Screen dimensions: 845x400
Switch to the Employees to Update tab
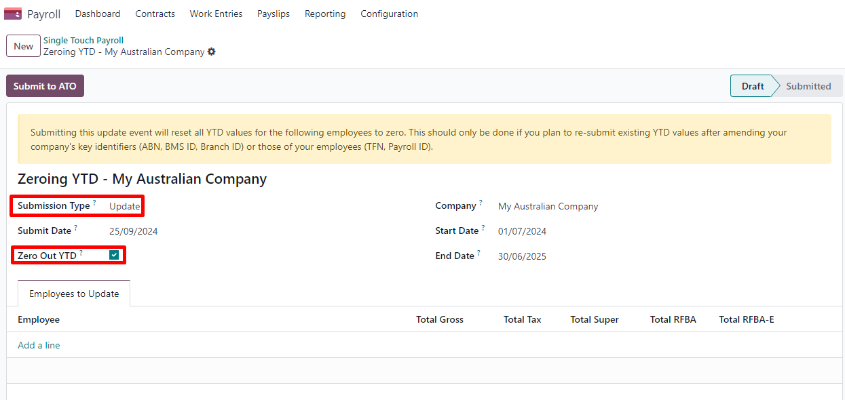coord(73,293)
